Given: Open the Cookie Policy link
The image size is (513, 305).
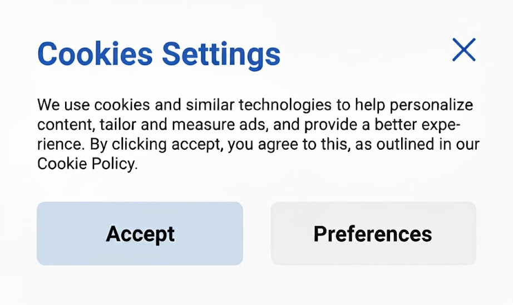Looking at the screenshot, I should click(86, 165).
